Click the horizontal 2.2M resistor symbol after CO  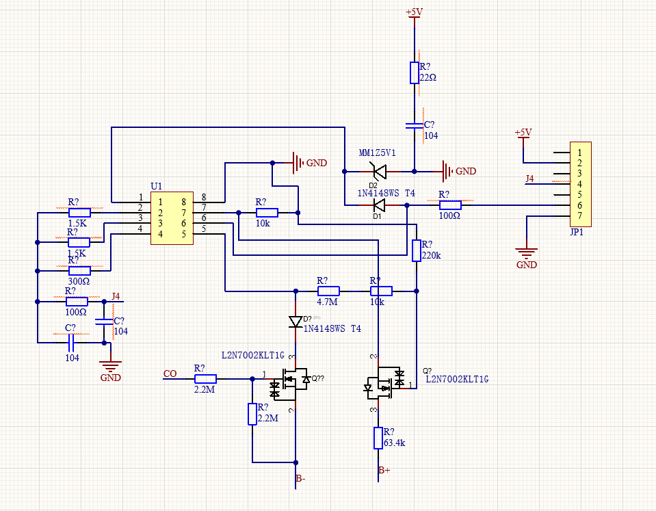[x=205, y=379]
